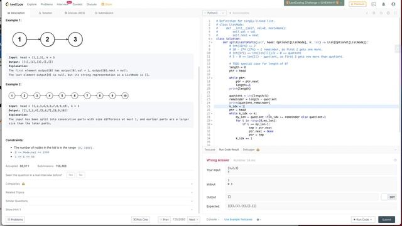
Task: Switch to the Description tab
Action: pyautogui.click(x=16, y=13)
